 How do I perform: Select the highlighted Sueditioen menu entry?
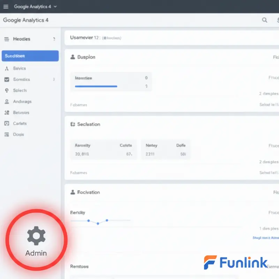click(30, 56)
